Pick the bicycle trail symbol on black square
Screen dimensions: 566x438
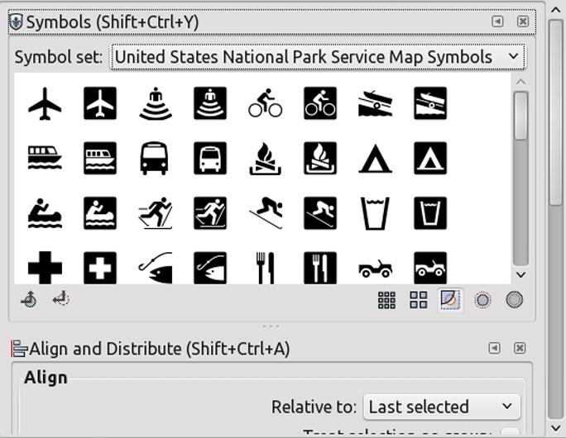click(320, 104)
